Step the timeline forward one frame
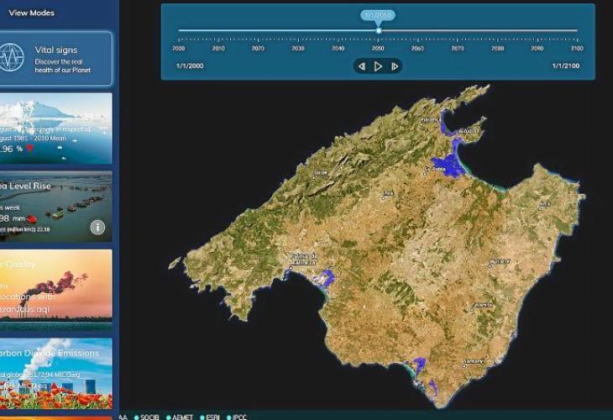 tap(395, 66)
